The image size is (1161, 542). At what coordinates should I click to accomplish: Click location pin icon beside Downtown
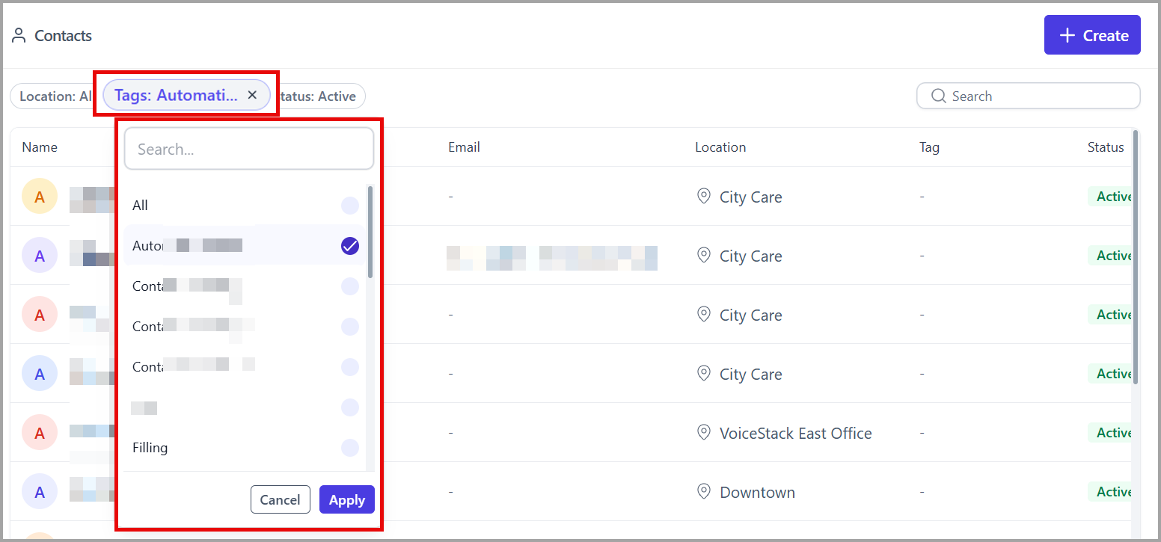(x=703, y=492)
